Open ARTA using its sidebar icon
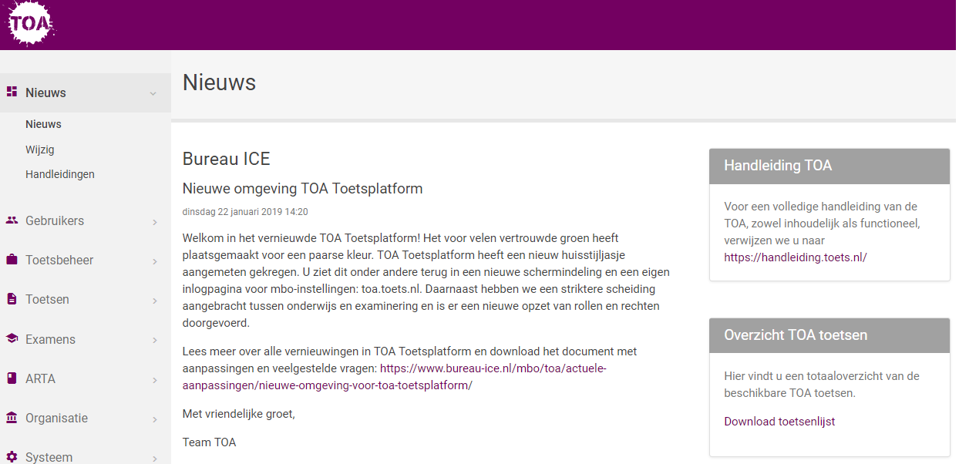The height and width of the screenshot is (464, 959). (11, 378)
